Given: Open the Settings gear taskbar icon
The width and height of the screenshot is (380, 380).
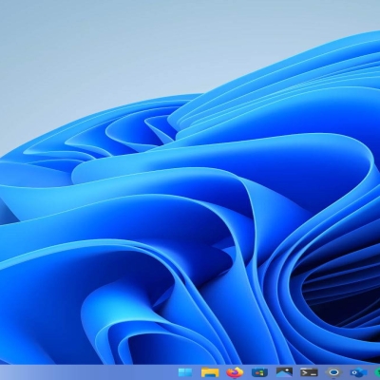Looking at the screenshot, I should [333, 372].
